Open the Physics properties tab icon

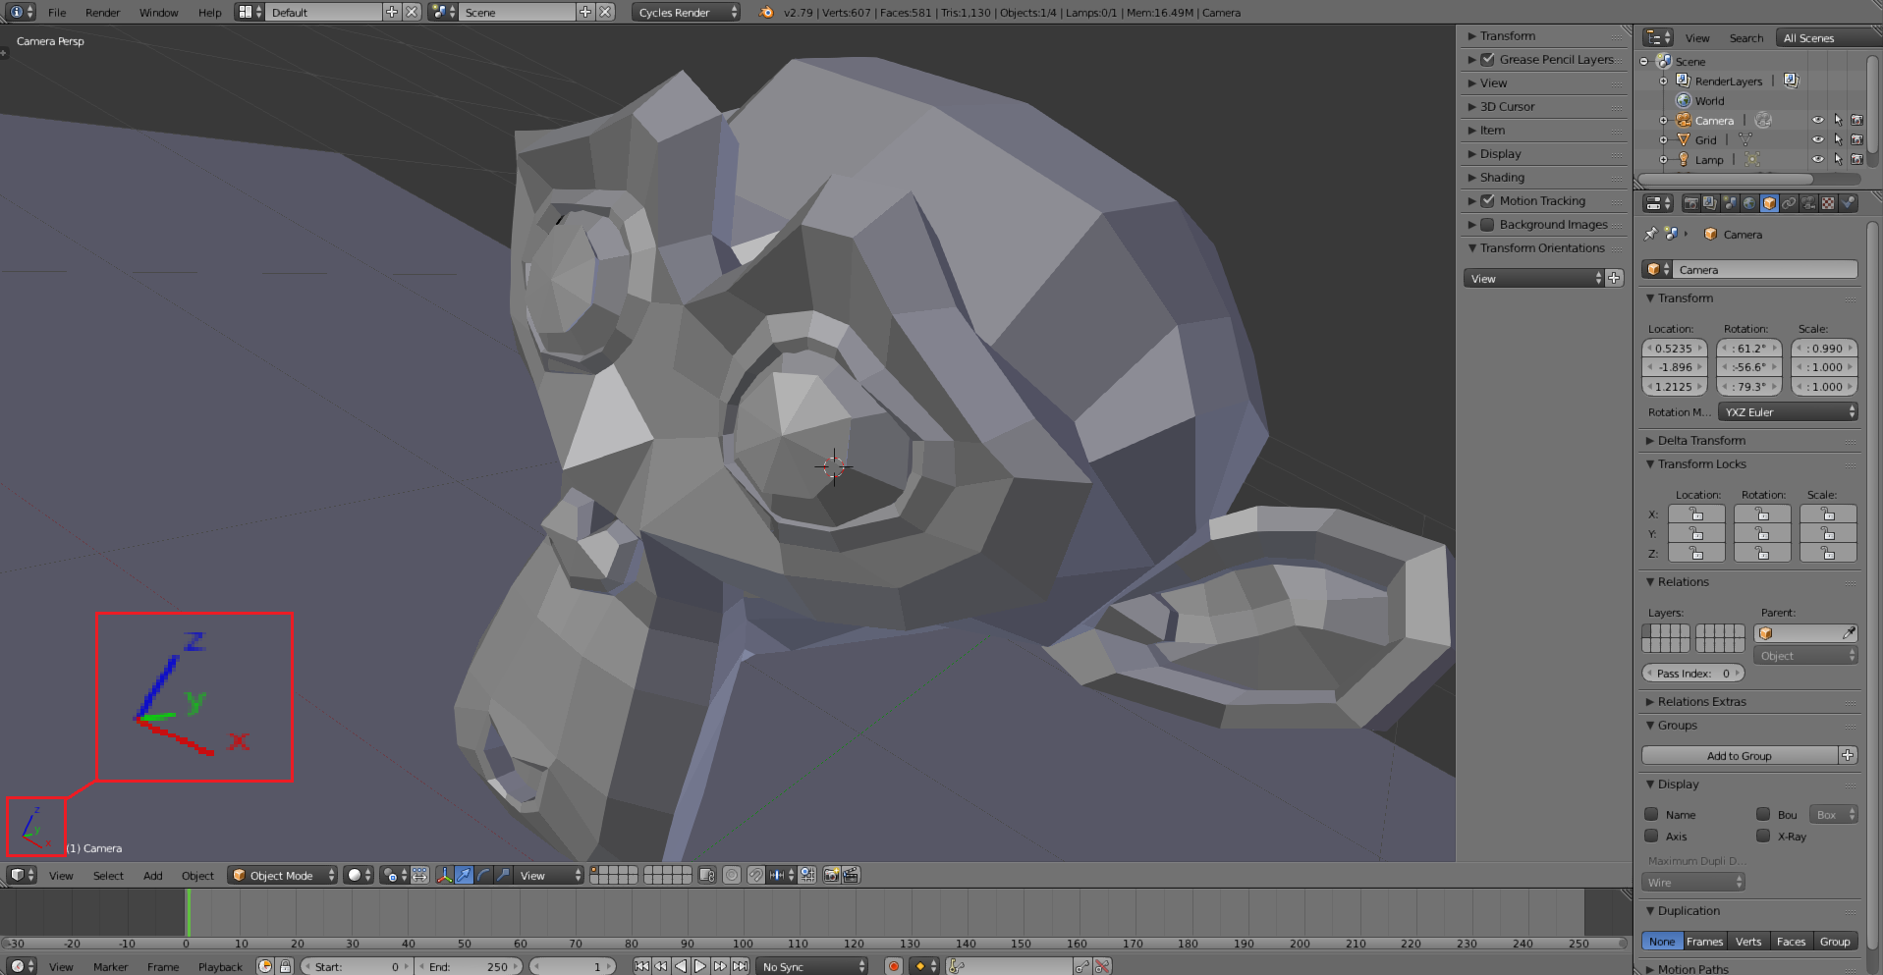point(1848,203)
